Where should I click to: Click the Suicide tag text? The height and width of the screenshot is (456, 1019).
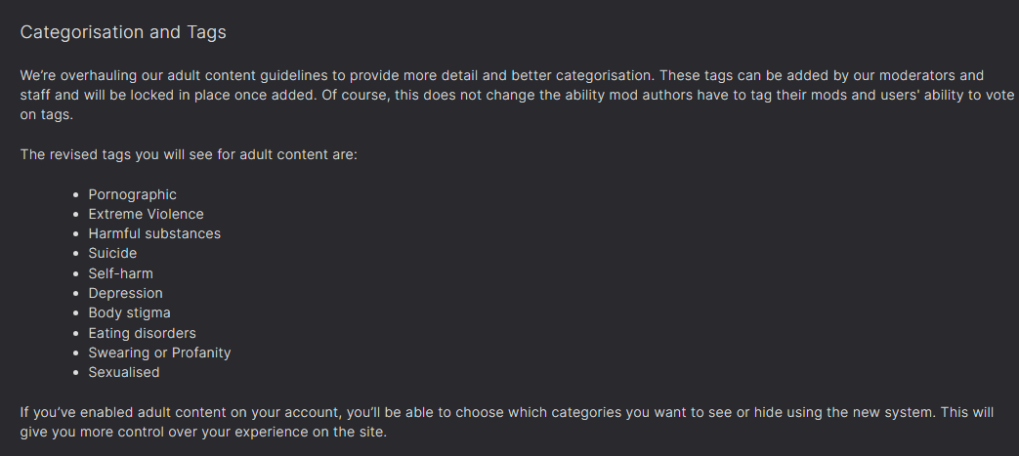112,253
